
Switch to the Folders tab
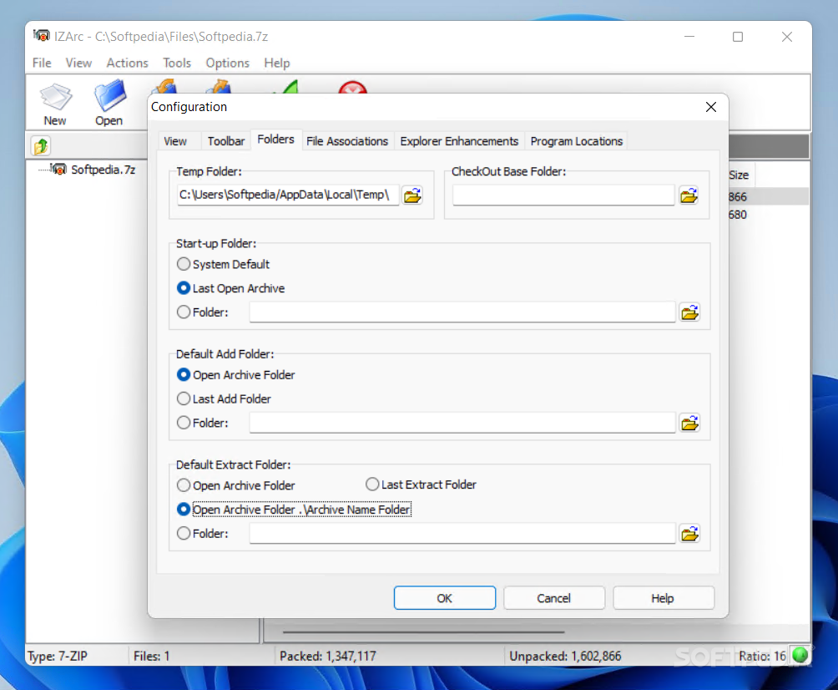pyautogui.click(x=275, y=139)
